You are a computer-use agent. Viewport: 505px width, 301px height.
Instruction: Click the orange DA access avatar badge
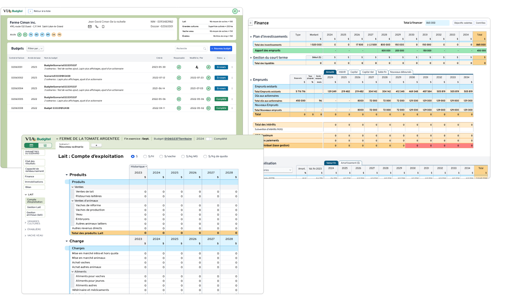click(x=54, y=35)
